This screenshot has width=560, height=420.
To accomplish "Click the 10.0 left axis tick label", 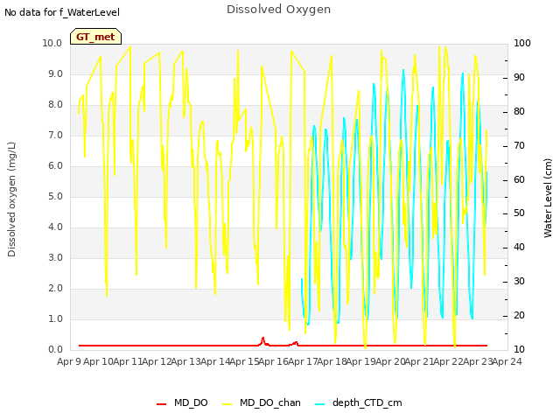I will pos(52,43).
